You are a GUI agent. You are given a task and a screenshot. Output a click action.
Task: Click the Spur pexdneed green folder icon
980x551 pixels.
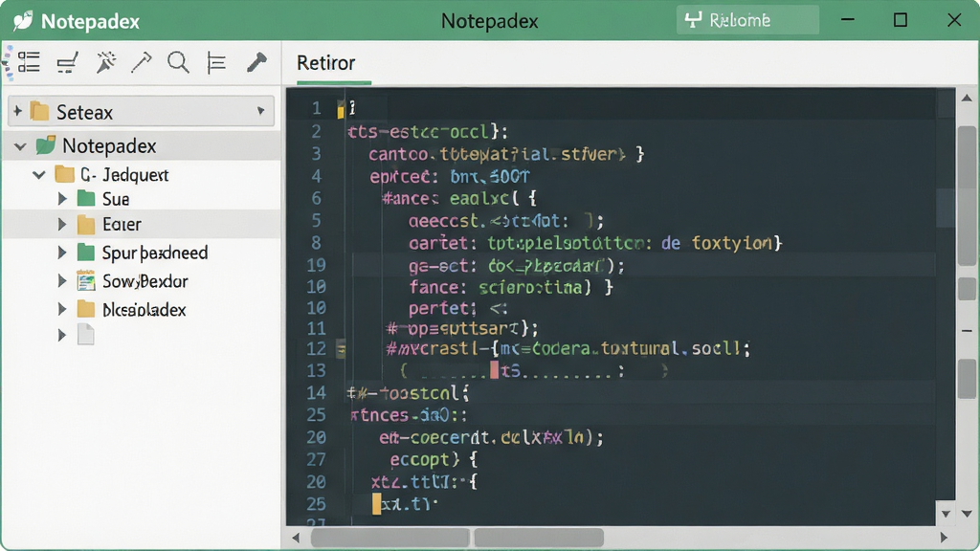pyautogui.click(x=85, y=253)
